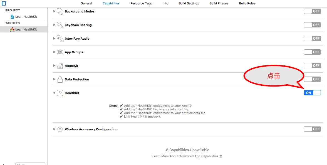Click the App Groups label
Screen dimensions: 327x165
click(x=74, y=52)
